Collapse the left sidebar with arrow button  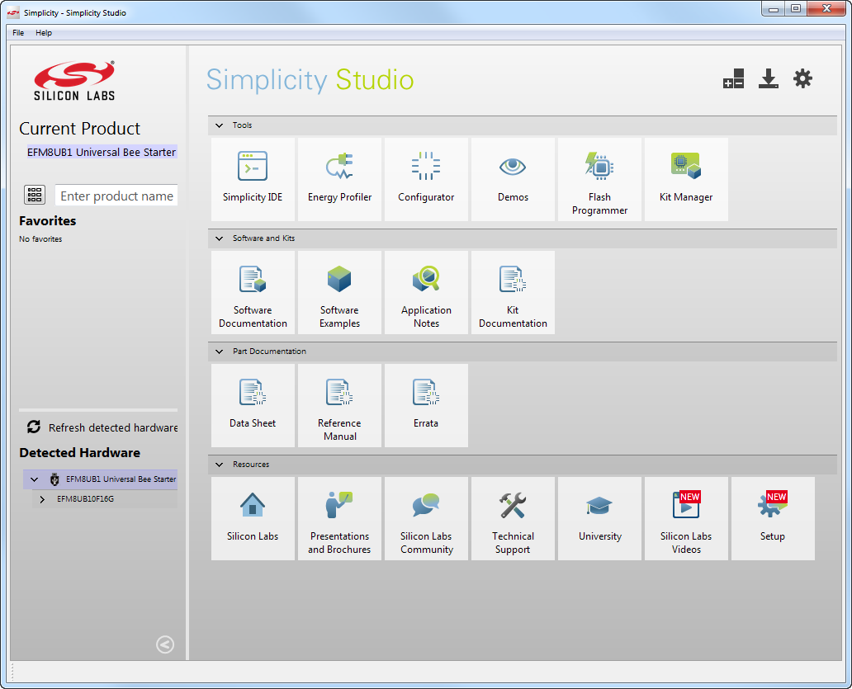pos(165,644)
